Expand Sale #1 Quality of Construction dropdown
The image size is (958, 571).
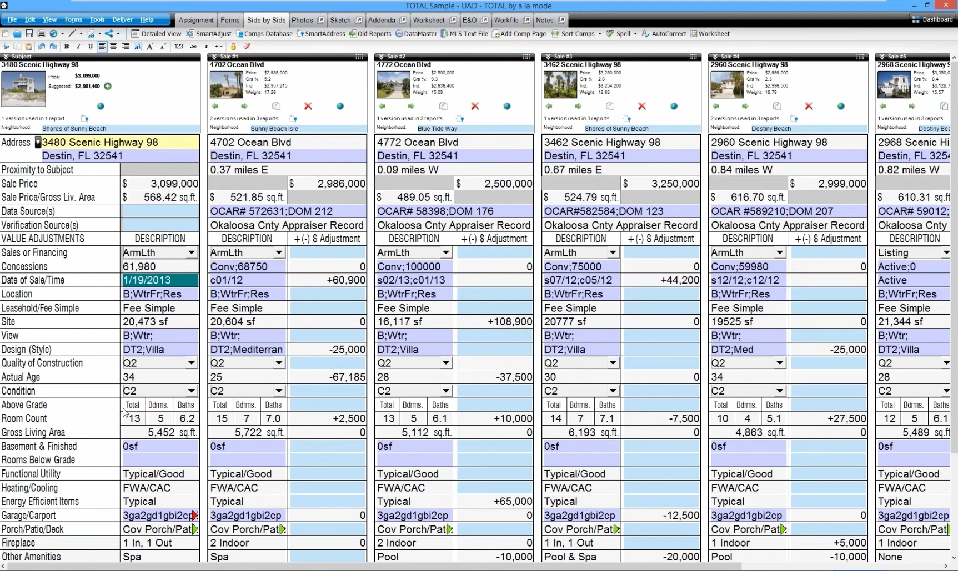[279, 363]
